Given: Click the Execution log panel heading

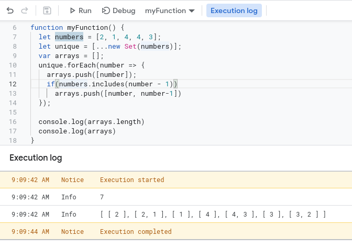Looking at the screenshot, I should point(36,157).
